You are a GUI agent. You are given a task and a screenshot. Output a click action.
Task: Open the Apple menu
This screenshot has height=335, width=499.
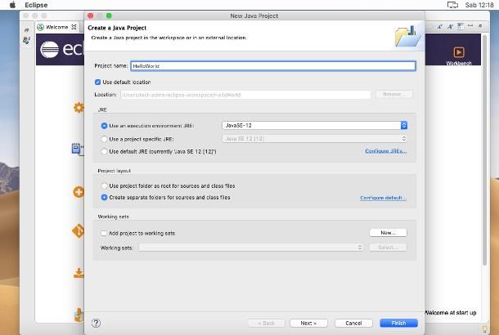12,5
